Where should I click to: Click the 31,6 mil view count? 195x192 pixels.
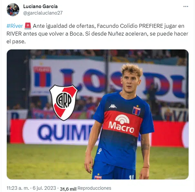click(68, 189)
